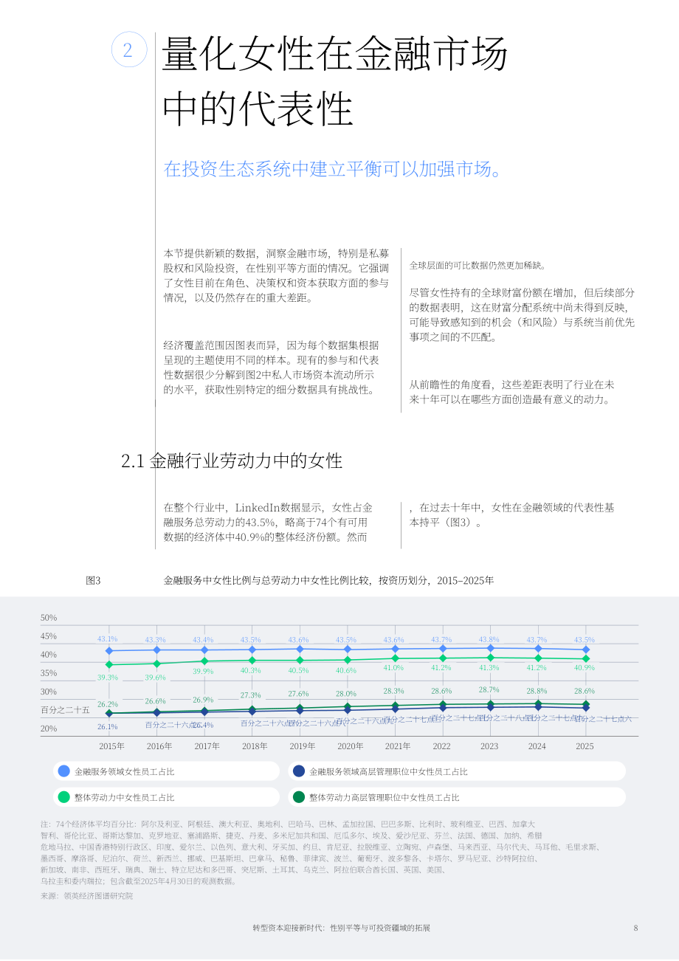
Task: Click the source line 来源：领英经济图谱研究院
Action: coord(87,896)
